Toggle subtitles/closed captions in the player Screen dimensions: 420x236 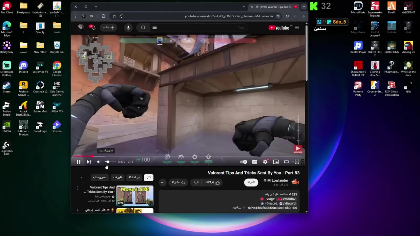click(255, 162)
